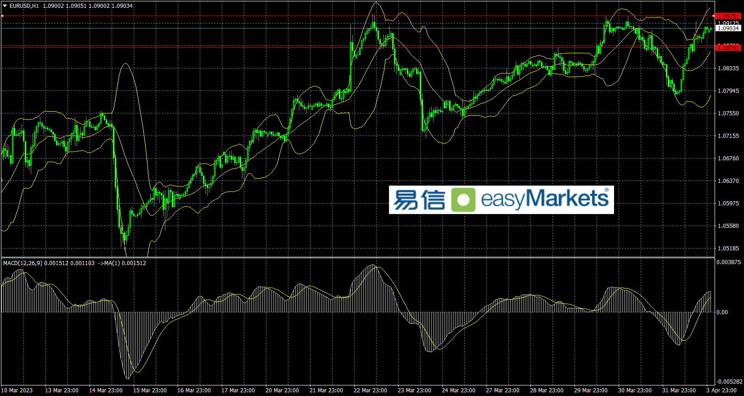Click the 16 Mar 23:00 time label
Viewport: 744px width, 396px height.
[x=194, y=390]
